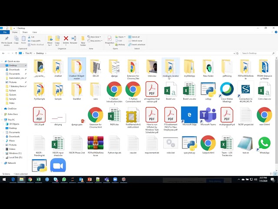Click Invert selection
Screen dimensions: 278x209
137,44
